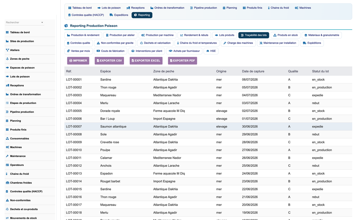356x220 pixels.
Task: Click the IMPRIMER button
Action: [78, 61]
